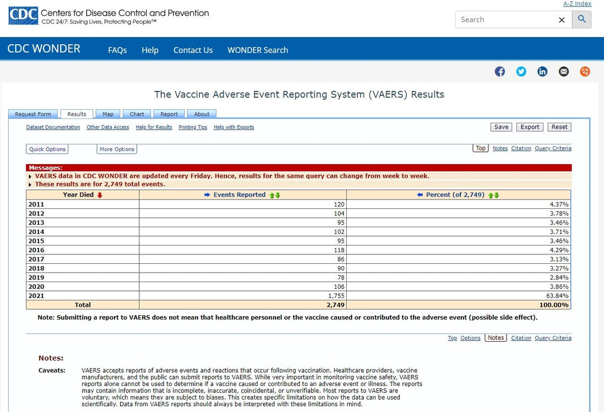Sort Events Reported column with green arrows
This screenshot has height=412, width=604.
[275, 195]
